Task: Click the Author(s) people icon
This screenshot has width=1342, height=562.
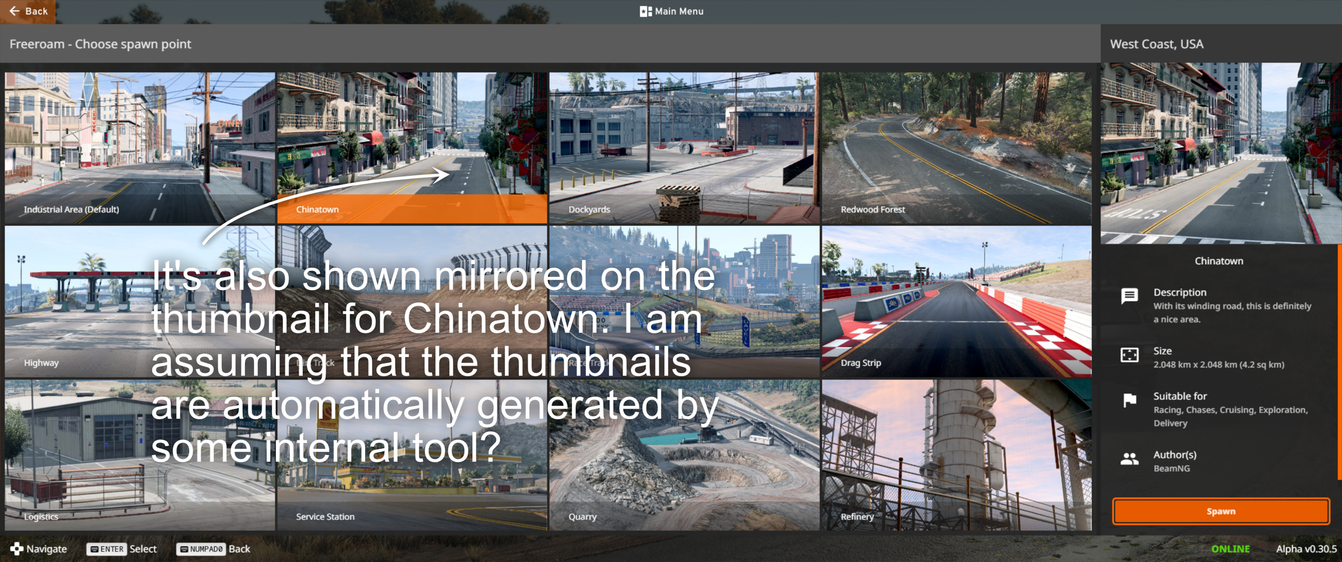Action: tap(1129, 459)
